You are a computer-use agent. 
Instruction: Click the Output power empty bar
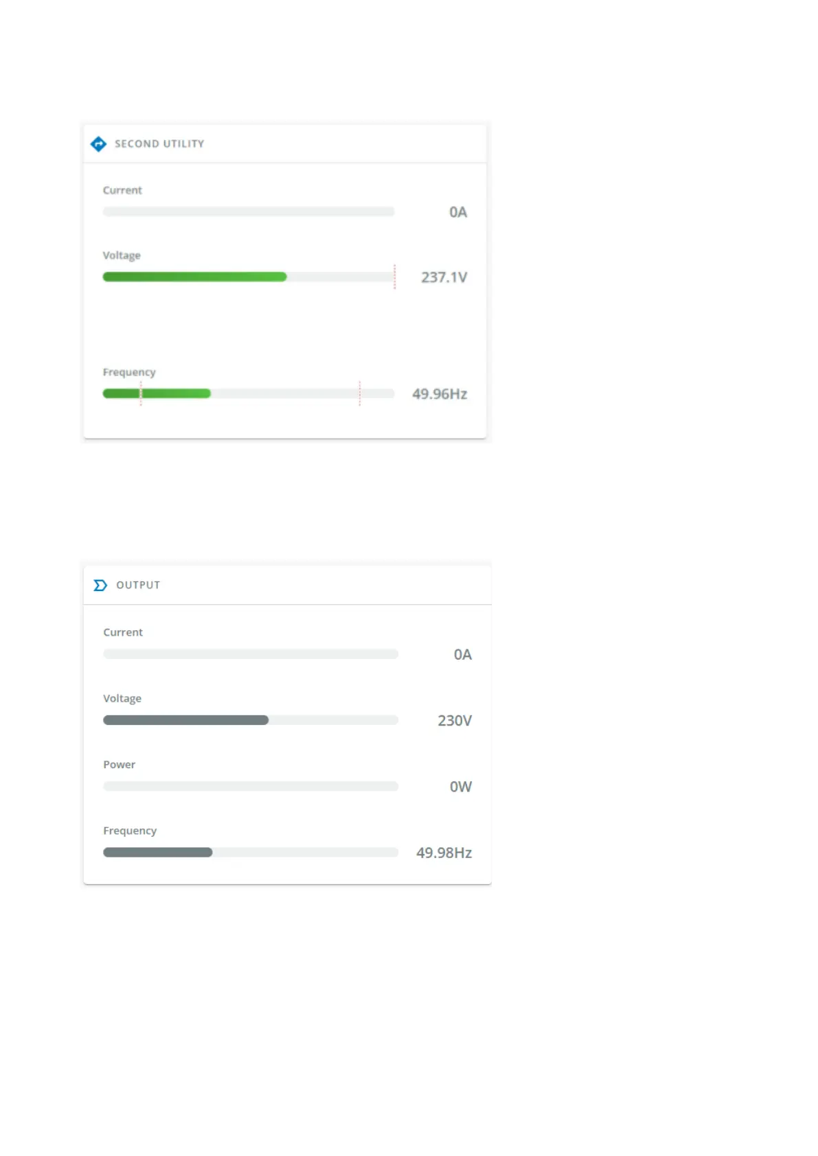(251, 787)
